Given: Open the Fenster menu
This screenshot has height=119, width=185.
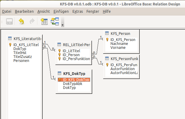Looking at the screenshot, I should [x=92, y=12].
